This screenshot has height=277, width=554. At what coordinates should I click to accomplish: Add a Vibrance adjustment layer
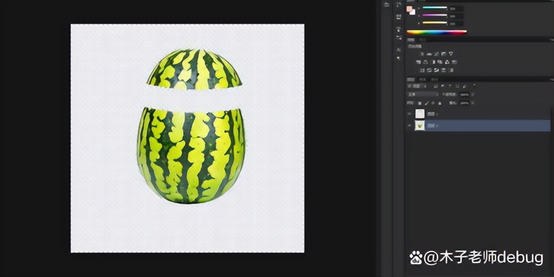click(451, 54)
